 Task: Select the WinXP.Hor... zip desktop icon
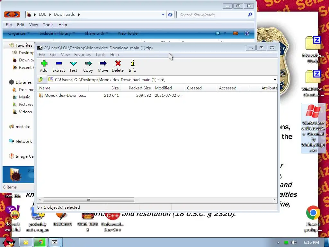pyautogui.click(x=313, y=83)
